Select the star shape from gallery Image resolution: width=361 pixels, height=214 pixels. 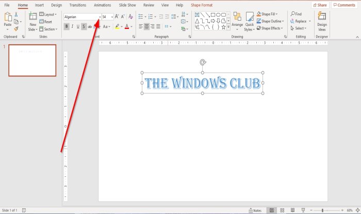tap(223, 27)
